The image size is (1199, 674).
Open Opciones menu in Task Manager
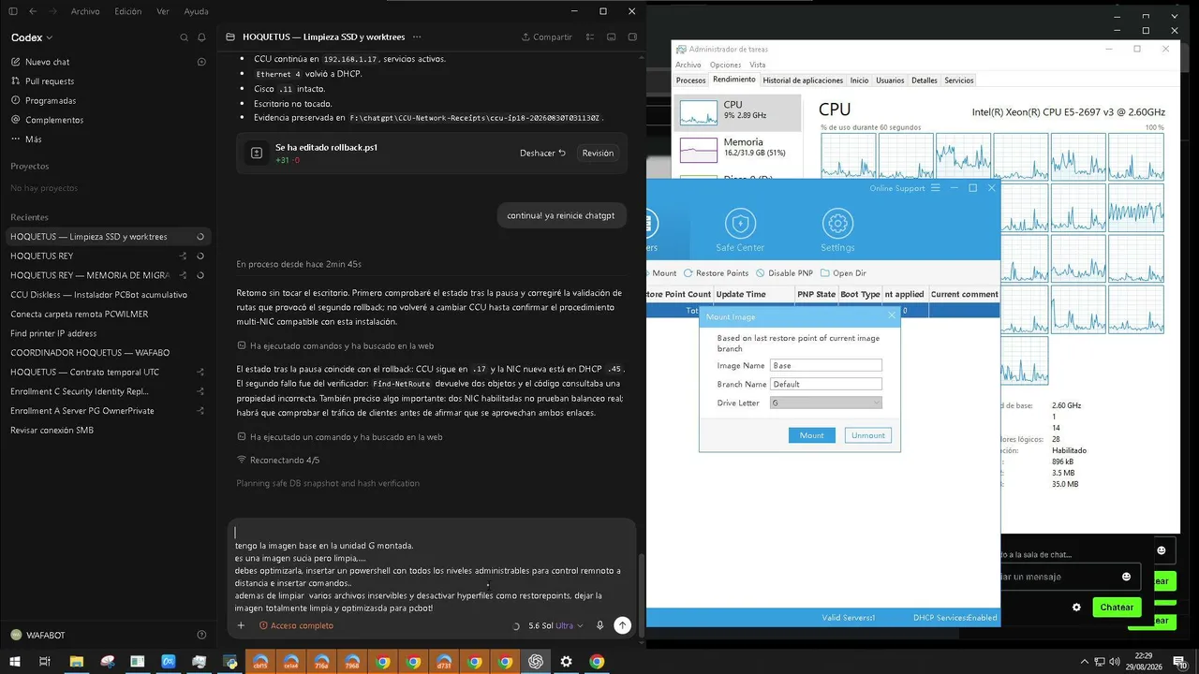click(x=725, y=65)
